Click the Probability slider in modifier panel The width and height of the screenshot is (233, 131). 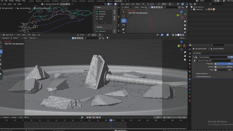coord(225,64)
